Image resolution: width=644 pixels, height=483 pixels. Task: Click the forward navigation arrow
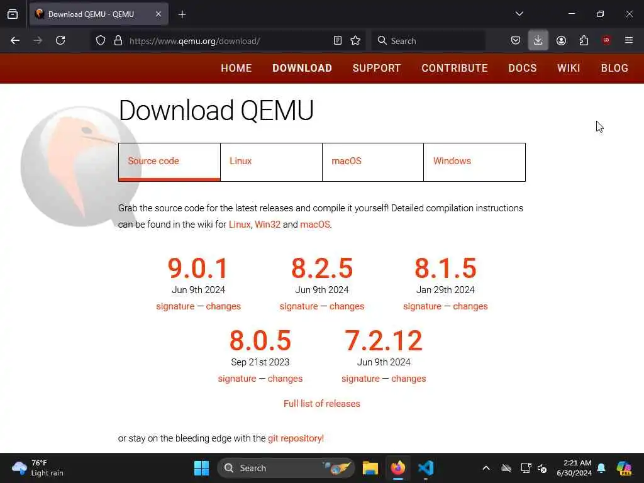(38, 41)
